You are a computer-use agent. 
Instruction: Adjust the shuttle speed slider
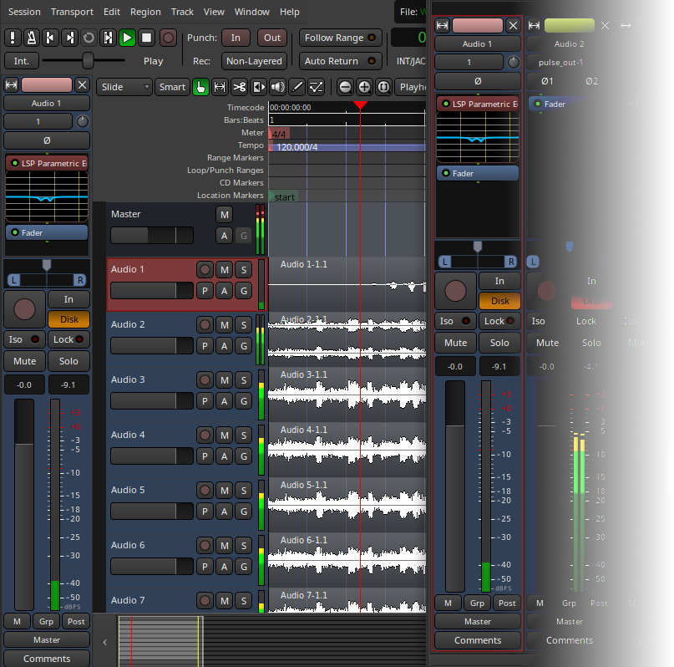pyautogui.click(x=88, y=60)
